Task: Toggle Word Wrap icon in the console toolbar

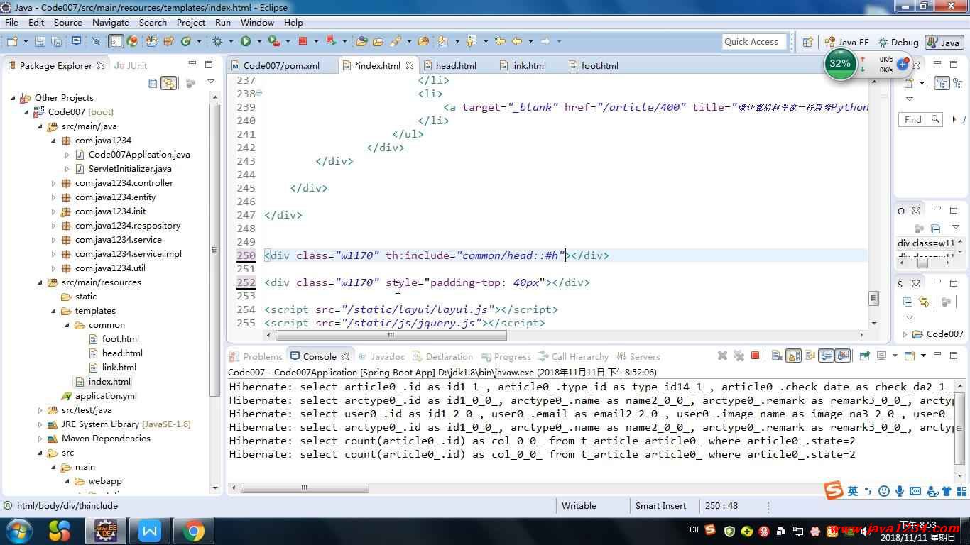Action: click(810, 356)
